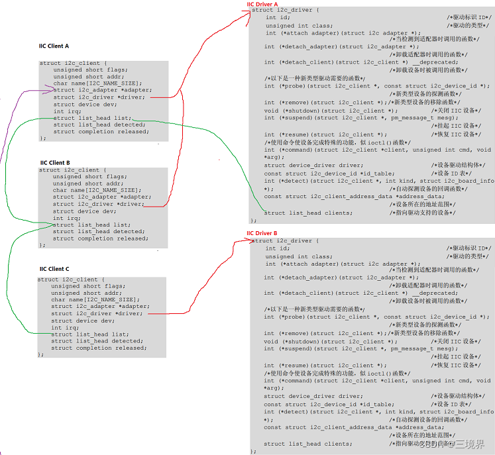The image size is (495, 455).
Task: Click "struct device dev;" in IIC Client C
Action: (x=83, y=321)
